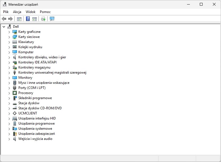Viewport: 221px width, 162px height.
Task: Click scan for hardware changes icon
Action: (x=52, y=19)
